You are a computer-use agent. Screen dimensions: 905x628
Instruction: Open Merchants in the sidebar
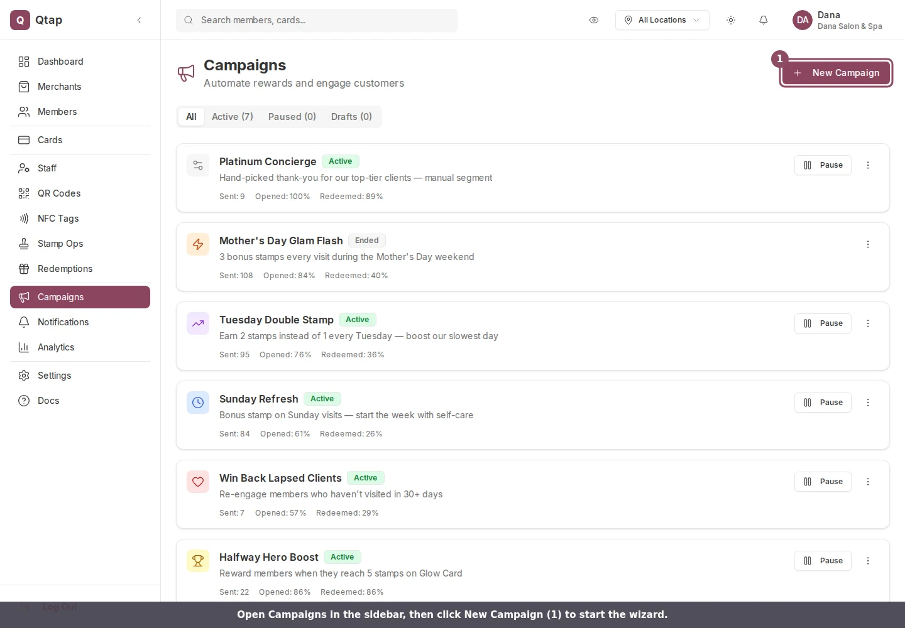point(80,87)
